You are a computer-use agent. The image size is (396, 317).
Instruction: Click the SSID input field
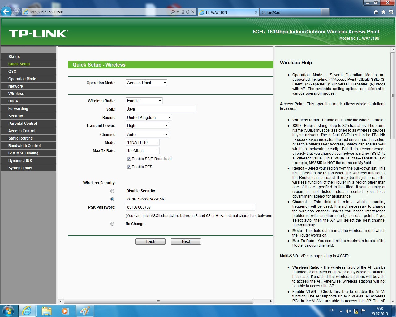click(161, 109)
